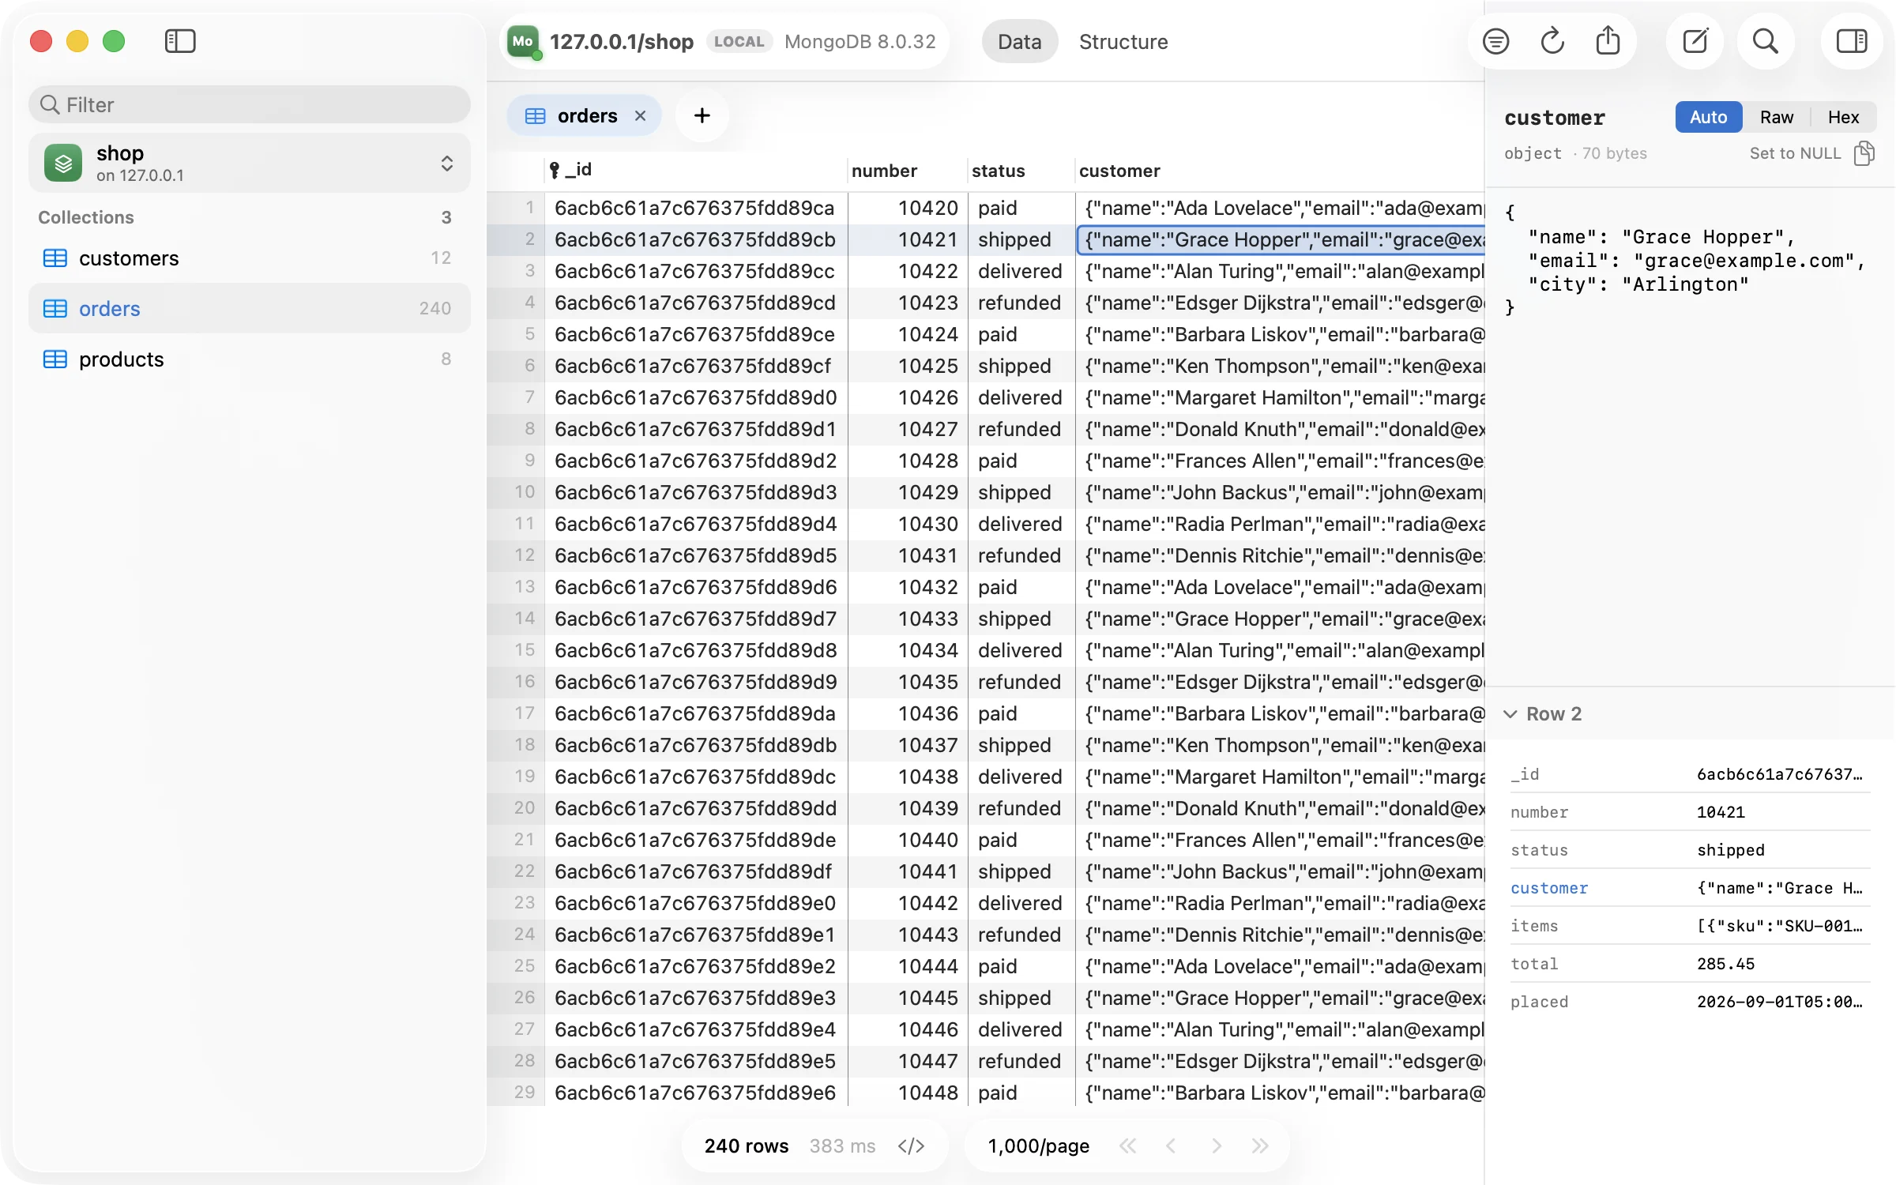This screenshot has width=1896, height=1185.
Task: Select orders collection in sidebar
Action: tap(250, 309)
